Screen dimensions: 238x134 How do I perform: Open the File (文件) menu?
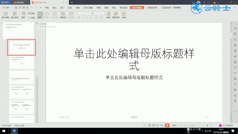pyautogui.click(x=7, y=8)
